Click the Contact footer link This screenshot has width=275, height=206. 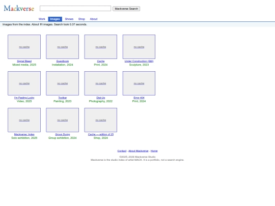(x=122, y=151)
